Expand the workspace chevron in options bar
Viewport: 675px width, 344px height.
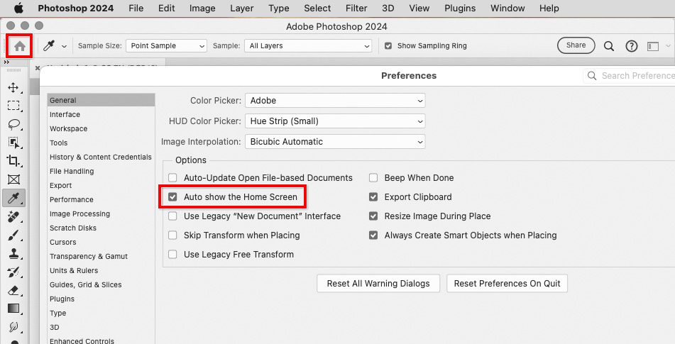[x=668, y=45]
